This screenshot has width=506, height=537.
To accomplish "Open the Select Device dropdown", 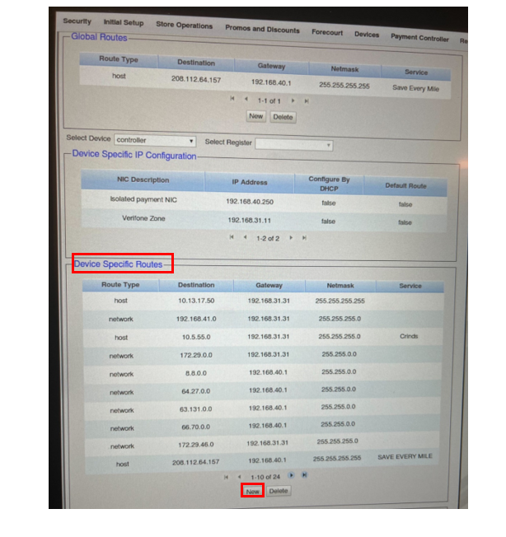I will click(155, 140).
